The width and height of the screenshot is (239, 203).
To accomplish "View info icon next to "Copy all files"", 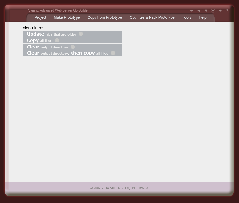I will 57,40.
